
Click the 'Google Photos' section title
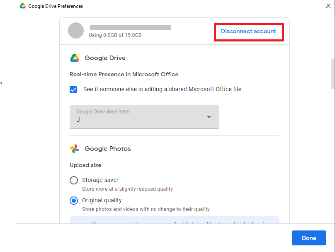click(x=108, y=149)
